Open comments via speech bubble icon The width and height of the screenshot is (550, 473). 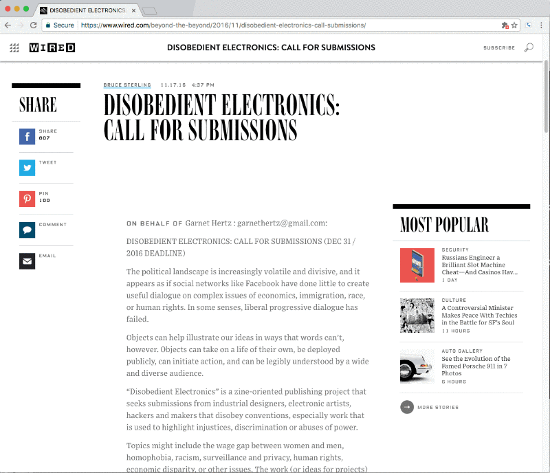(x=27, y=230)
